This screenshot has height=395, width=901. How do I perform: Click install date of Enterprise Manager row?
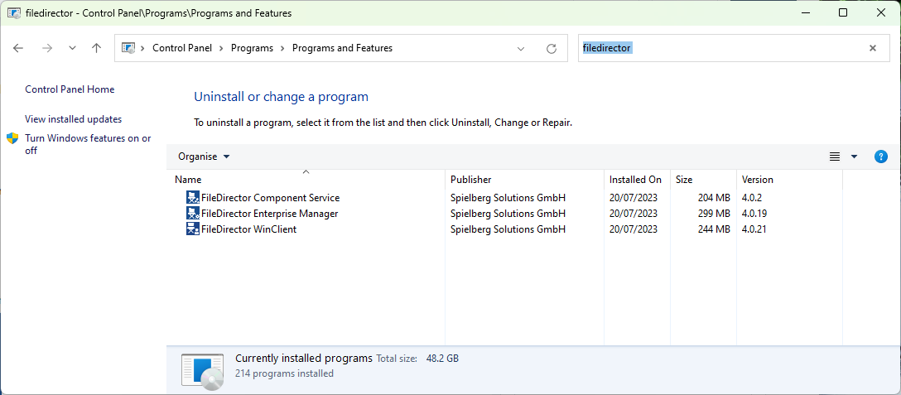tap(634, 214)
